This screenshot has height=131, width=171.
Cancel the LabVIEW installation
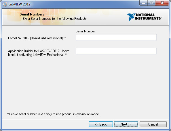coord(153,124)
